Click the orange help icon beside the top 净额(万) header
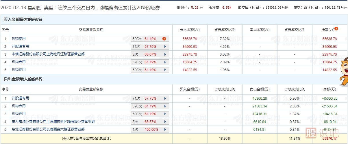The width and height of the screenshot is (348, 144). click(336, 29)
